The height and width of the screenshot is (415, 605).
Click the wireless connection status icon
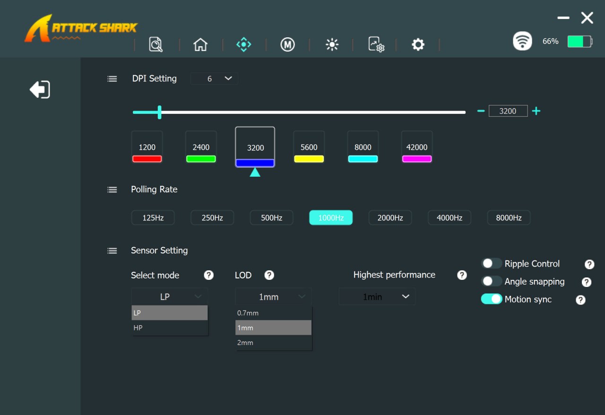point(522,41)
